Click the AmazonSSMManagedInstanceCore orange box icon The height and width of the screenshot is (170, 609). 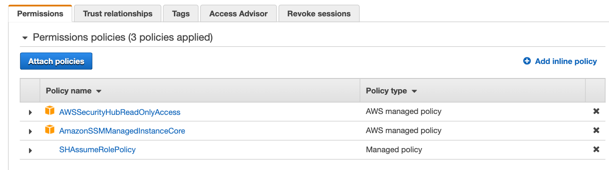coord(50,130)
